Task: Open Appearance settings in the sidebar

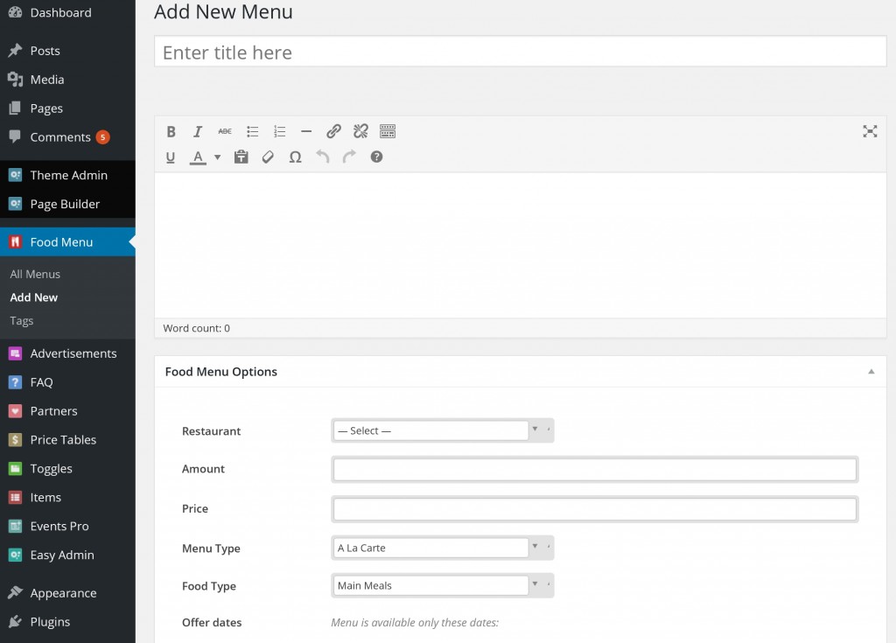Action: (67, 593)
